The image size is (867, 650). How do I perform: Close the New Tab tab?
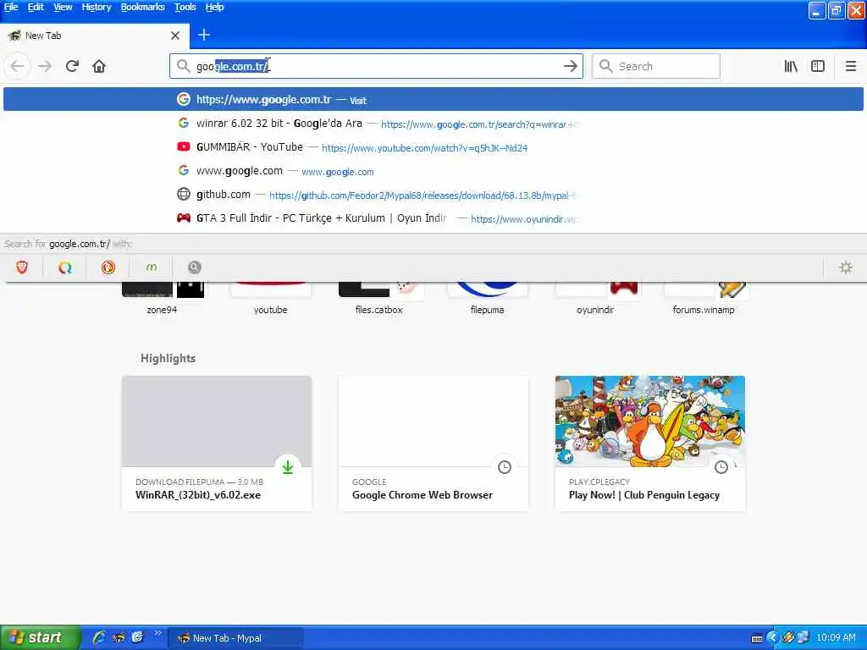[175, 36]
